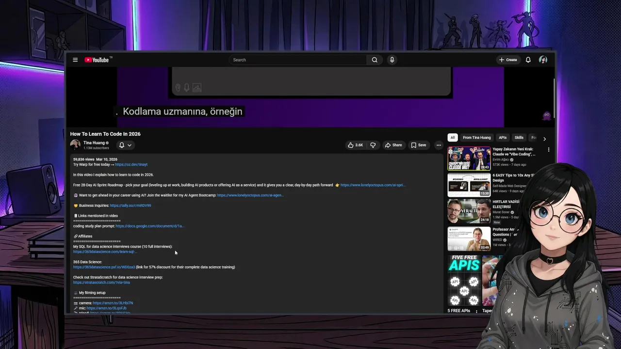Dislike the video

pyautogui.click(x=373, y=145)
